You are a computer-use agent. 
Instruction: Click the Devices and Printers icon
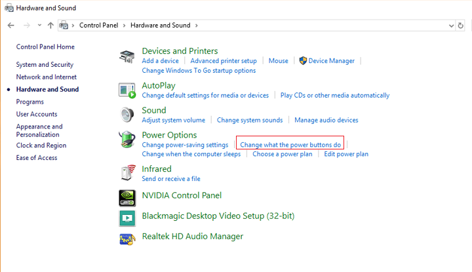[x=127, y=57]
